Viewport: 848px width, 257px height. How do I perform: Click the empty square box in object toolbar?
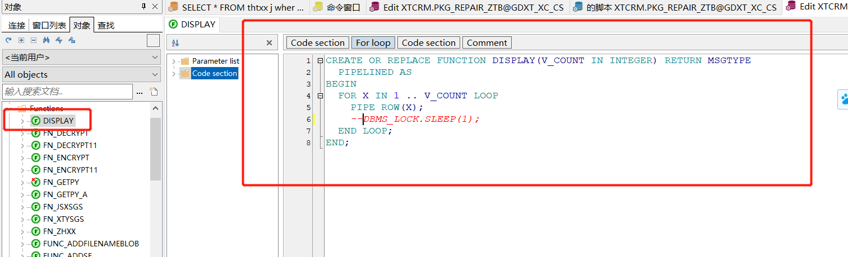[153, 40]
